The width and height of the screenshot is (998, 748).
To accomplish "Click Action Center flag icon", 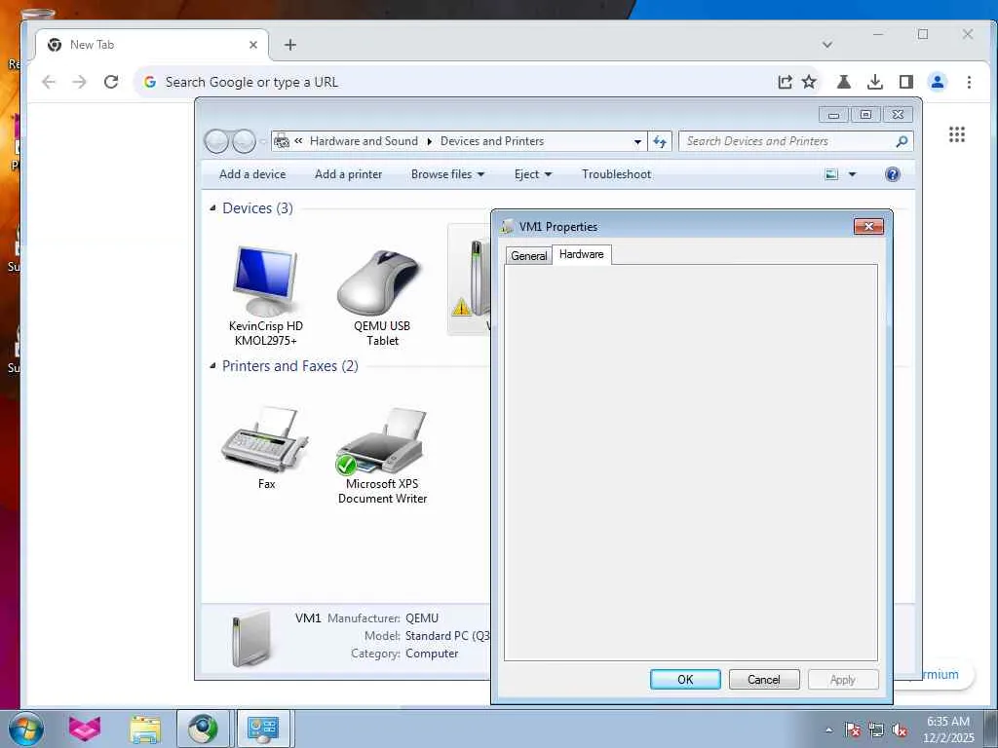I will pyautogui.click(x=852, y=729).
